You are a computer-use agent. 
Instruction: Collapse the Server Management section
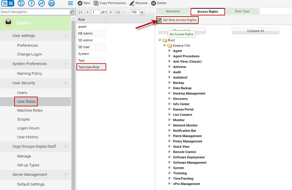coord(66,174)
